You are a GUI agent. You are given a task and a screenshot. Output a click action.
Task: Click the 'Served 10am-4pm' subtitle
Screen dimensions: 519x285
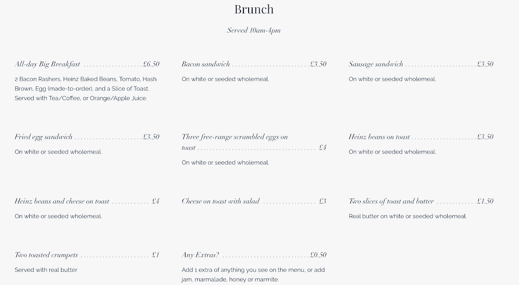(254, 31)
